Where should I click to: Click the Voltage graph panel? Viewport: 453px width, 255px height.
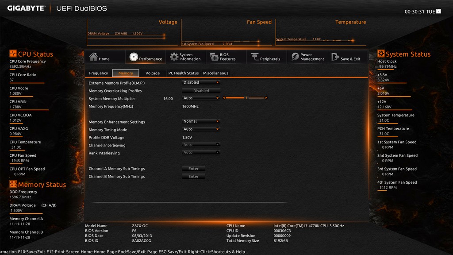(x=132, y=32)
